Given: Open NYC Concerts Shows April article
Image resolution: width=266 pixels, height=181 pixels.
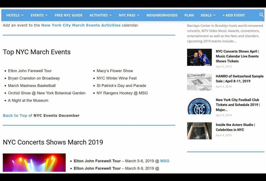Looking at the screenshot, I should pos(237,56).
